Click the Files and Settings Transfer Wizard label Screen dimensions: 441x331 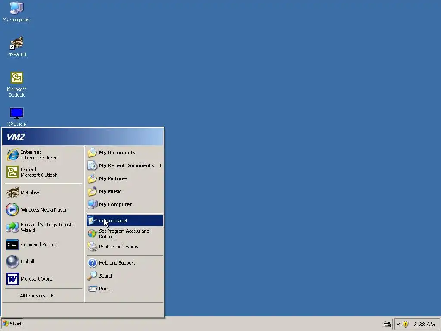[x=48, y=227]
